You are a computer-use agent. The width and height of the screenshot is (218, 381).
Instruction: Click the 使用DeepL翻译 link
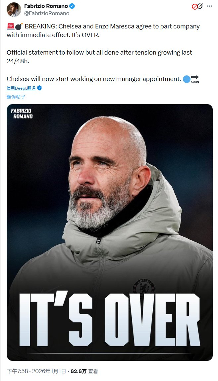tap(21, 88)
